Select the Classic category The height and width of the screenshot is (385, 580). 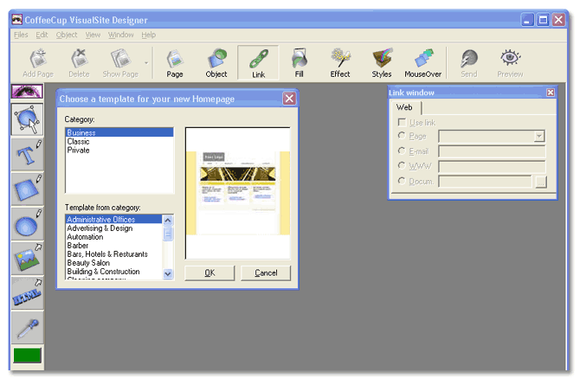119,141
